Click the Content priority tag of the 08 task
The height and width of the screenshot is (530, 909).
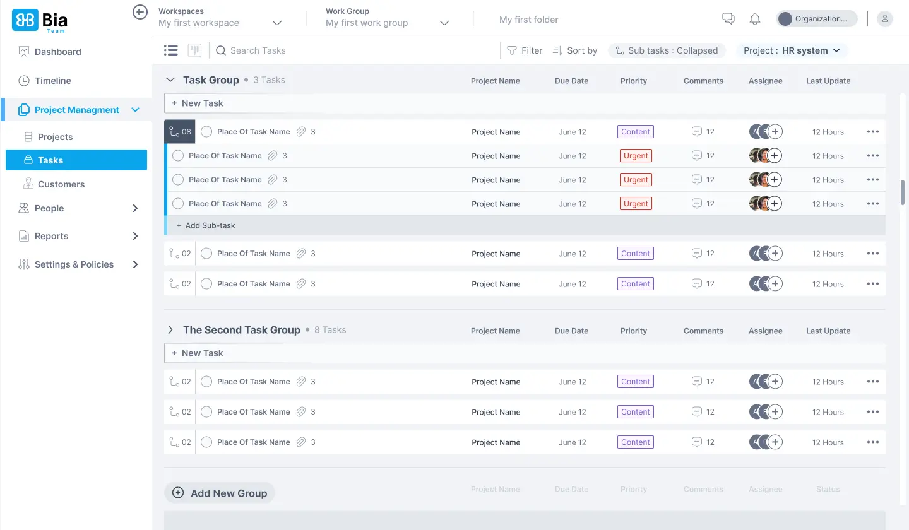tap(635, 132)
